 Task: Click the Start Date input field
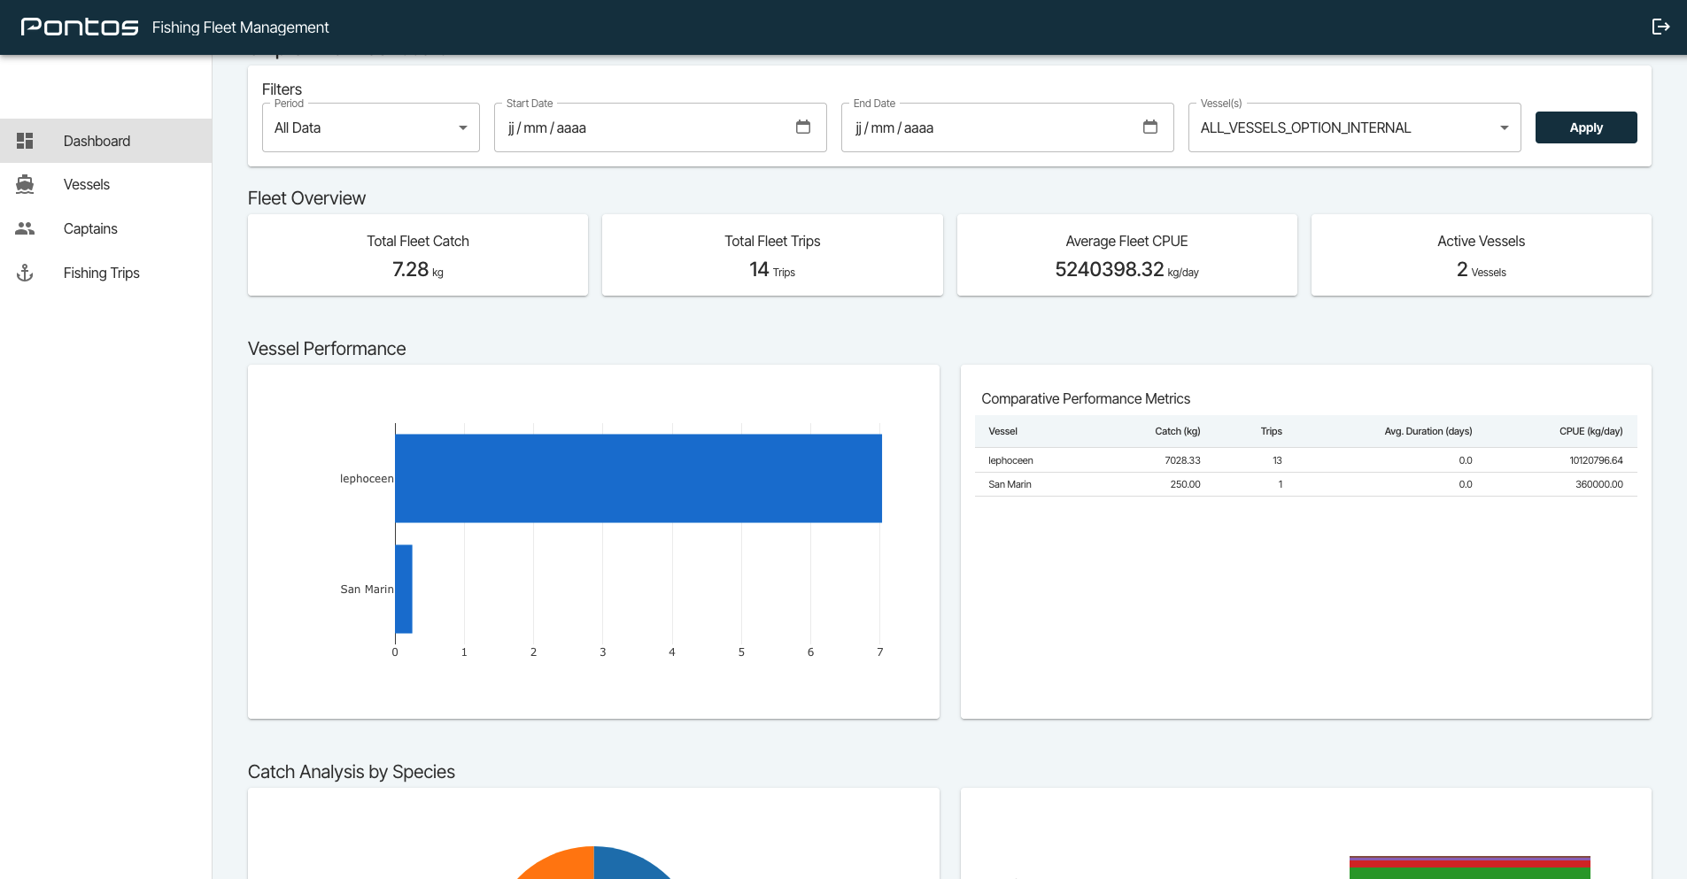coord(660,127)
